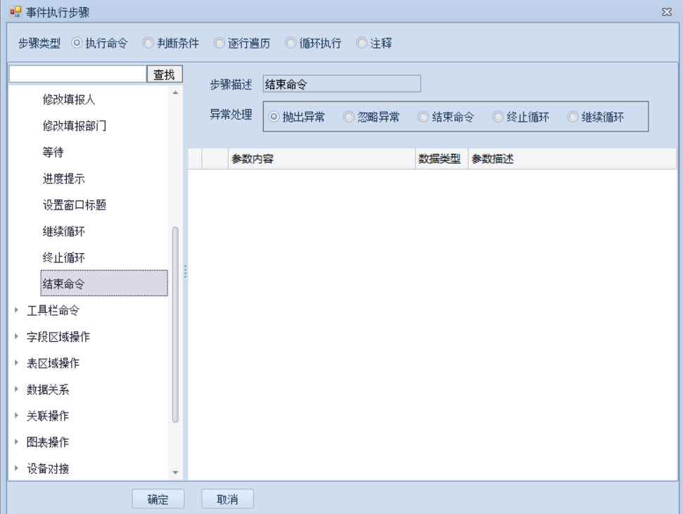Choose 终止循环 in exception handling options
The image size is (683, 514).
click(x=499, y=117)
